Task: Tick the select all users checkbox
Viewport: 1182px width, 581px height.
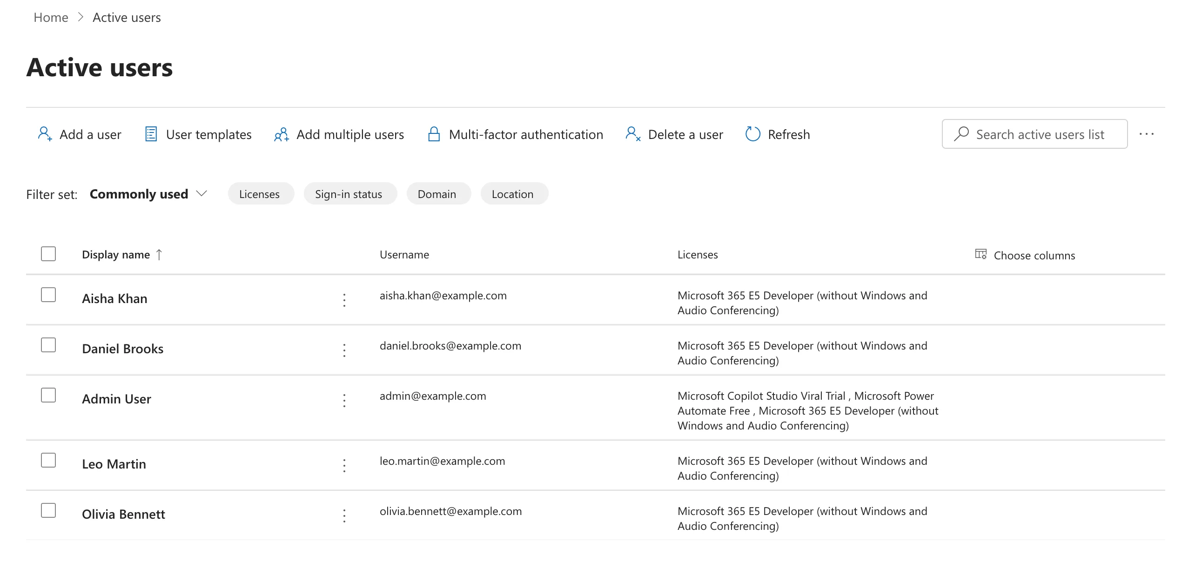Action: [48, 254]
